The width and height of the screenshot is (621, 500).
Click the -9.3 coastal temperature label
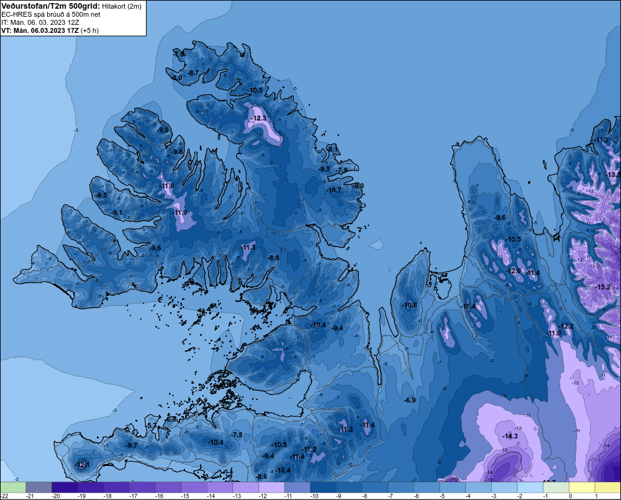tap(358, 186)
